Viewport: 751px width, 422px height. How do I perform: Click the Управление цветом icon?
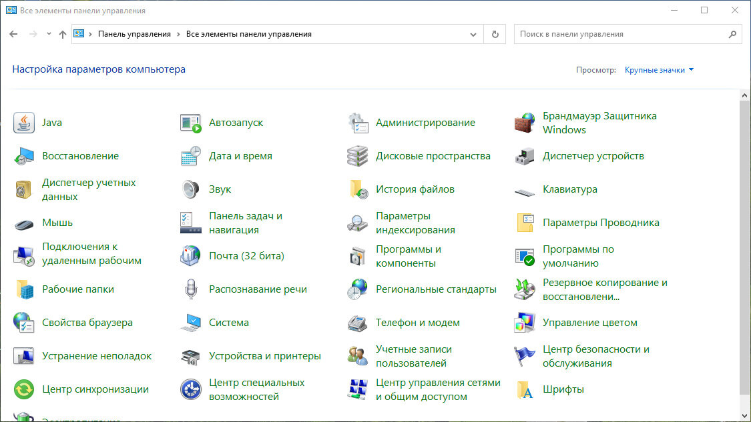[525, 323]
